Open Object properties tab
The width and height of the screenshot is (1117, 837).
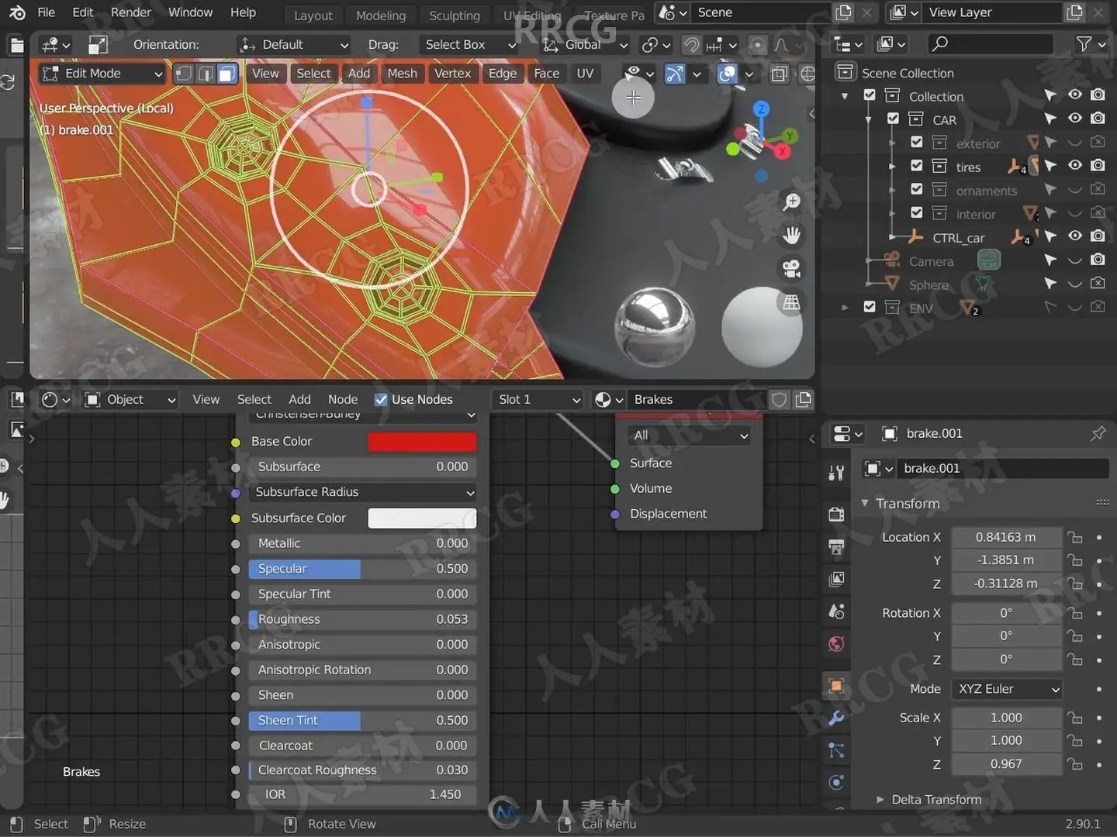coord(836,685)
